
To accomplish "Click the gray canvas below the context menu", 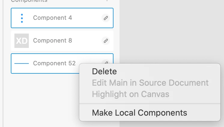I will [171, 124].
